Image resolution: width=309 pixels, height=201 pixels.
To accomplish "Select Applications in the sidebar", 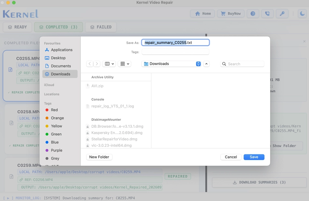I will (x=60, y=50).
